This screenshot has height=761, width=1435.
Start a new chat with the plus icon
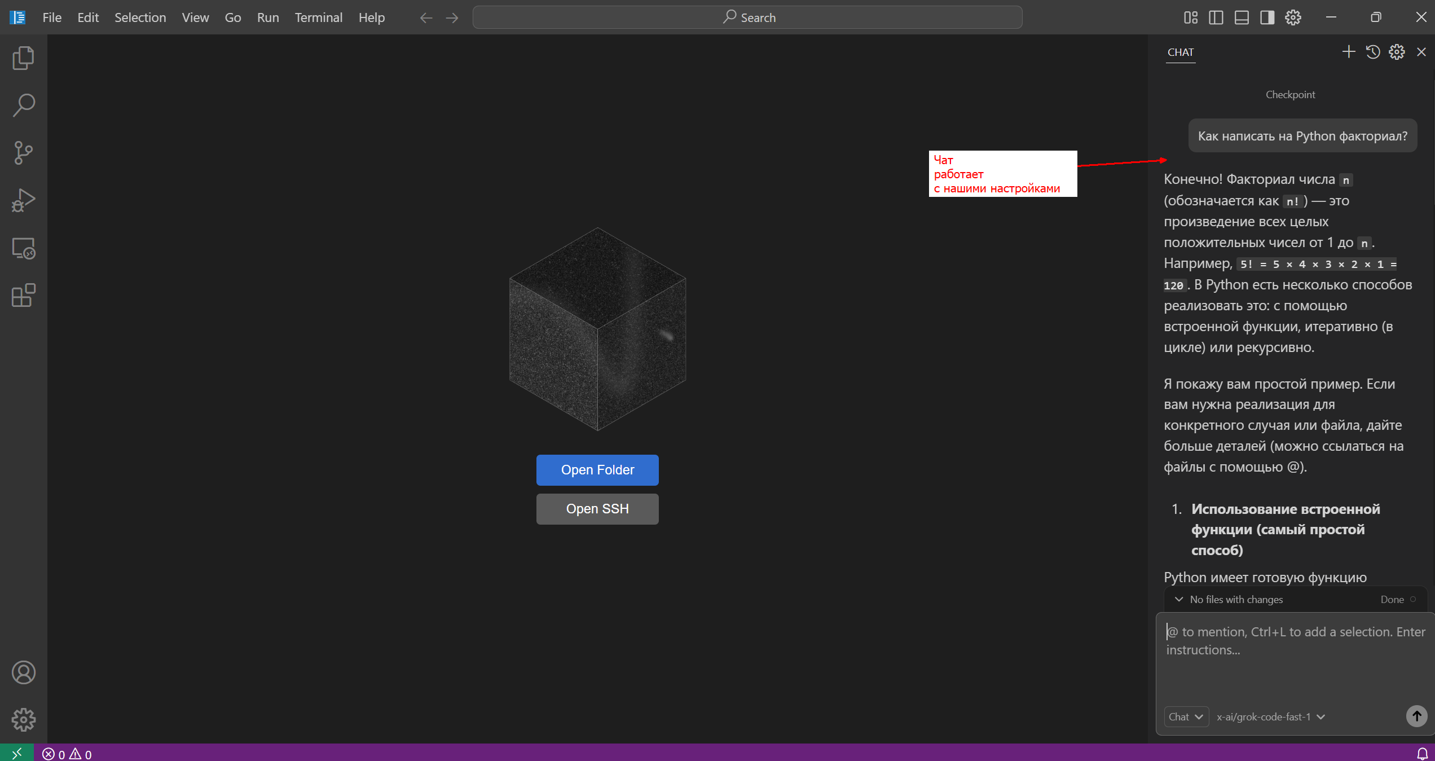[x=1348, y=52]
